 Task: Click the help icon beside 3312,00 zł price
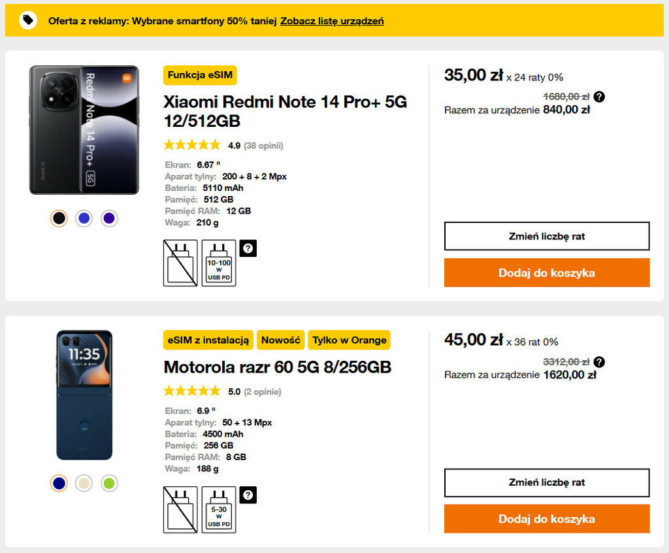(x=599, y=362)
